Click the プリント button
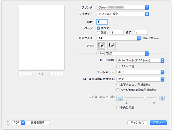Image resolution: width=172 pixels, height=130 pixels. [x=158, y=123]
